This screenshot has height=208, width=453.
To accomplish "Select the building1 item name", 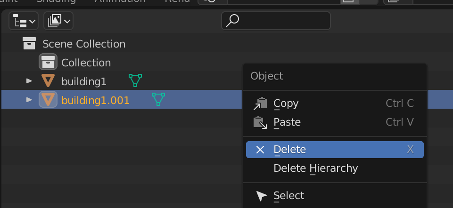I will pos(84,82).
